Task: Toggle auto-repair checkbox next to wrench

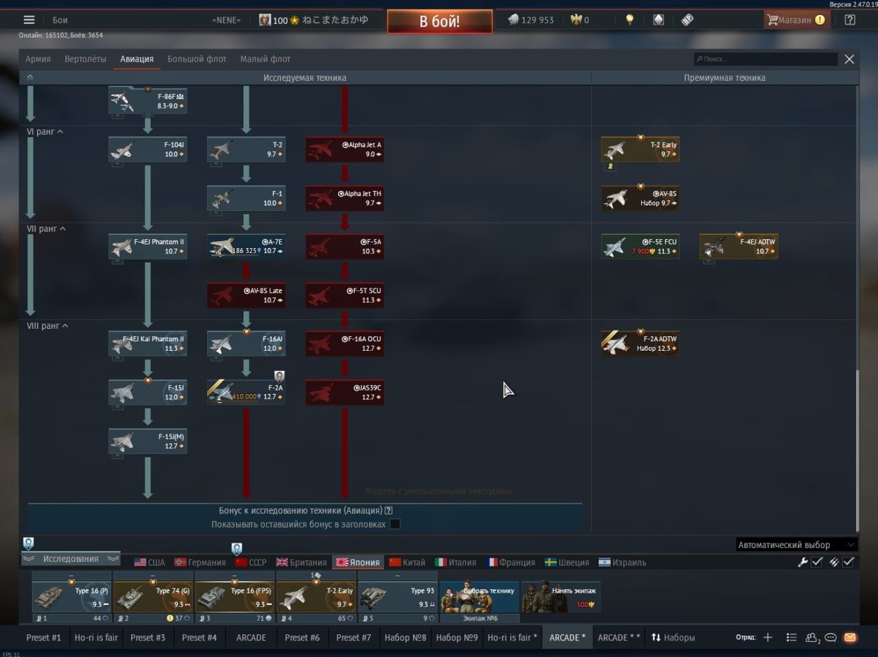Action: click(x=817, y=562)
